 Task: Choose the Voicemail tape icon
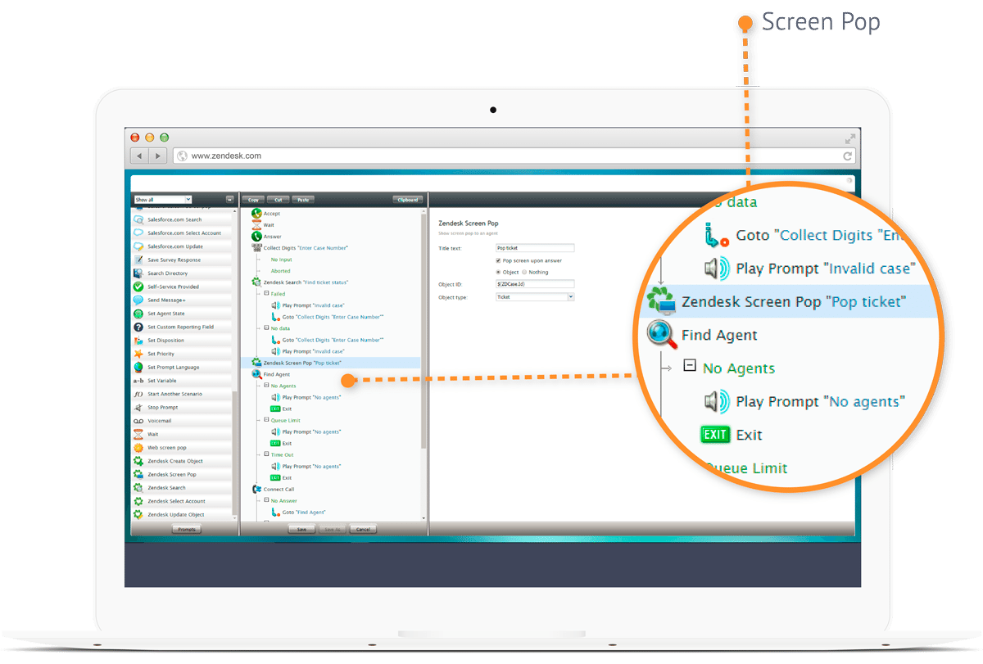click(x=138, y=421)
